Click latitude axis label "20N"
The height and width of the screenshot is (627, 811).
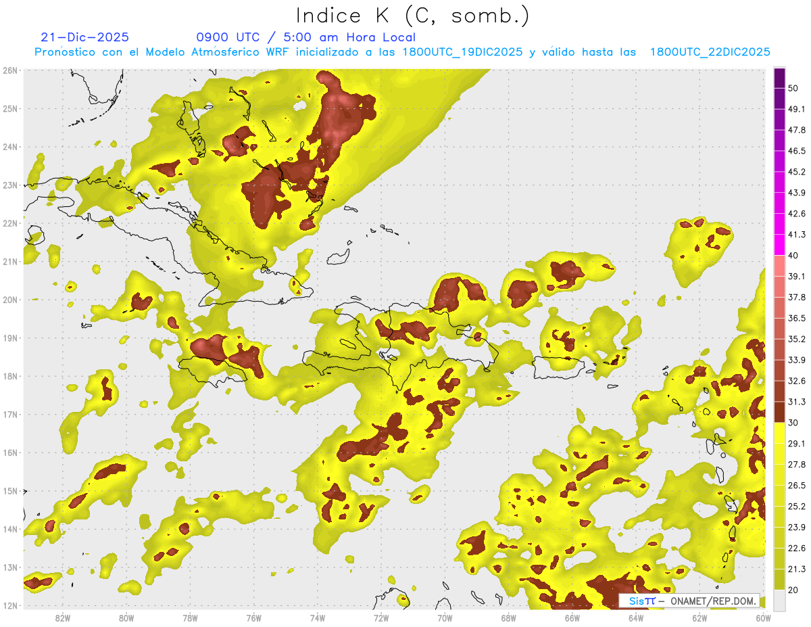tap(9, 300)
